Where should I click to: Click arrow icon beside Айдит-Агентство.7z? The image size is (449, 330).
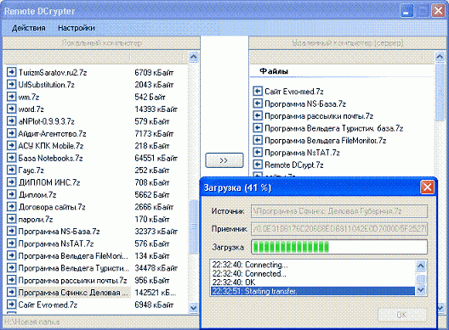tap(11, 133)
